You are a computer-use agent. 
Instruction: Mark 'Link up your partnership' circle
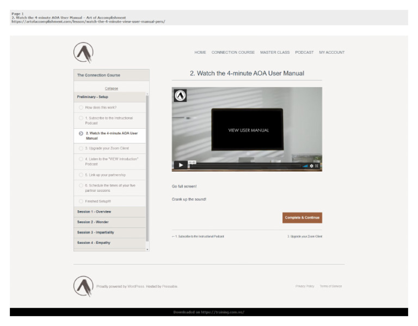[81, 175]
